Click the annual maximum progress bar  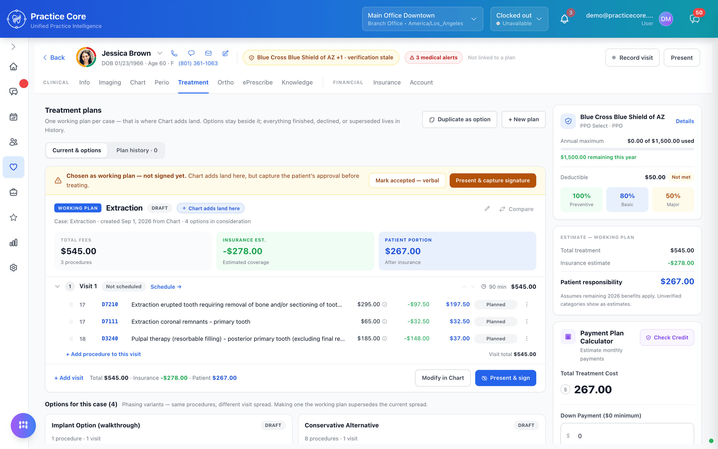627,149
